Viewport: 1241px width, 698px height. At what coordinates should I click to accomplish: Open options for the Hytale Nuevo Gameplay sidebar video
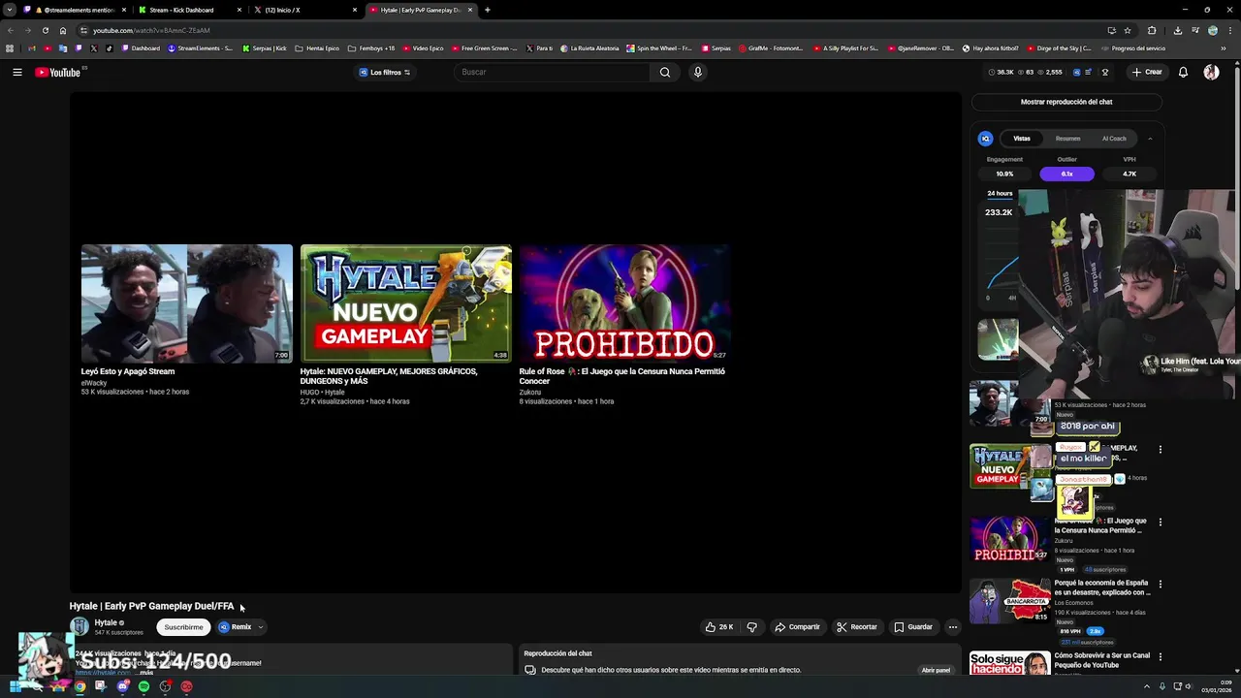tap(1161, 450)
